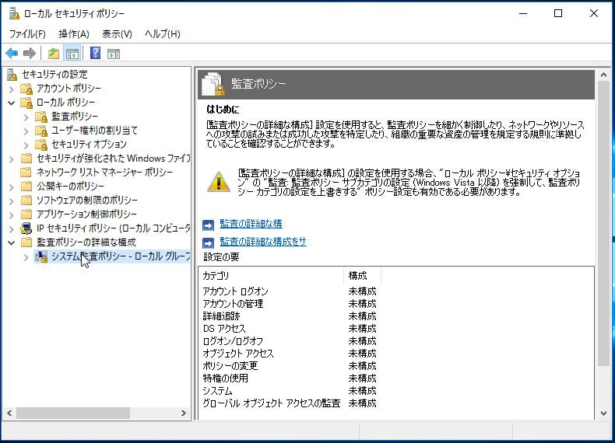615x443 pixels.
Task: Click the アプリケーション制御ポリシー folder icon
Action: (26, 215)
